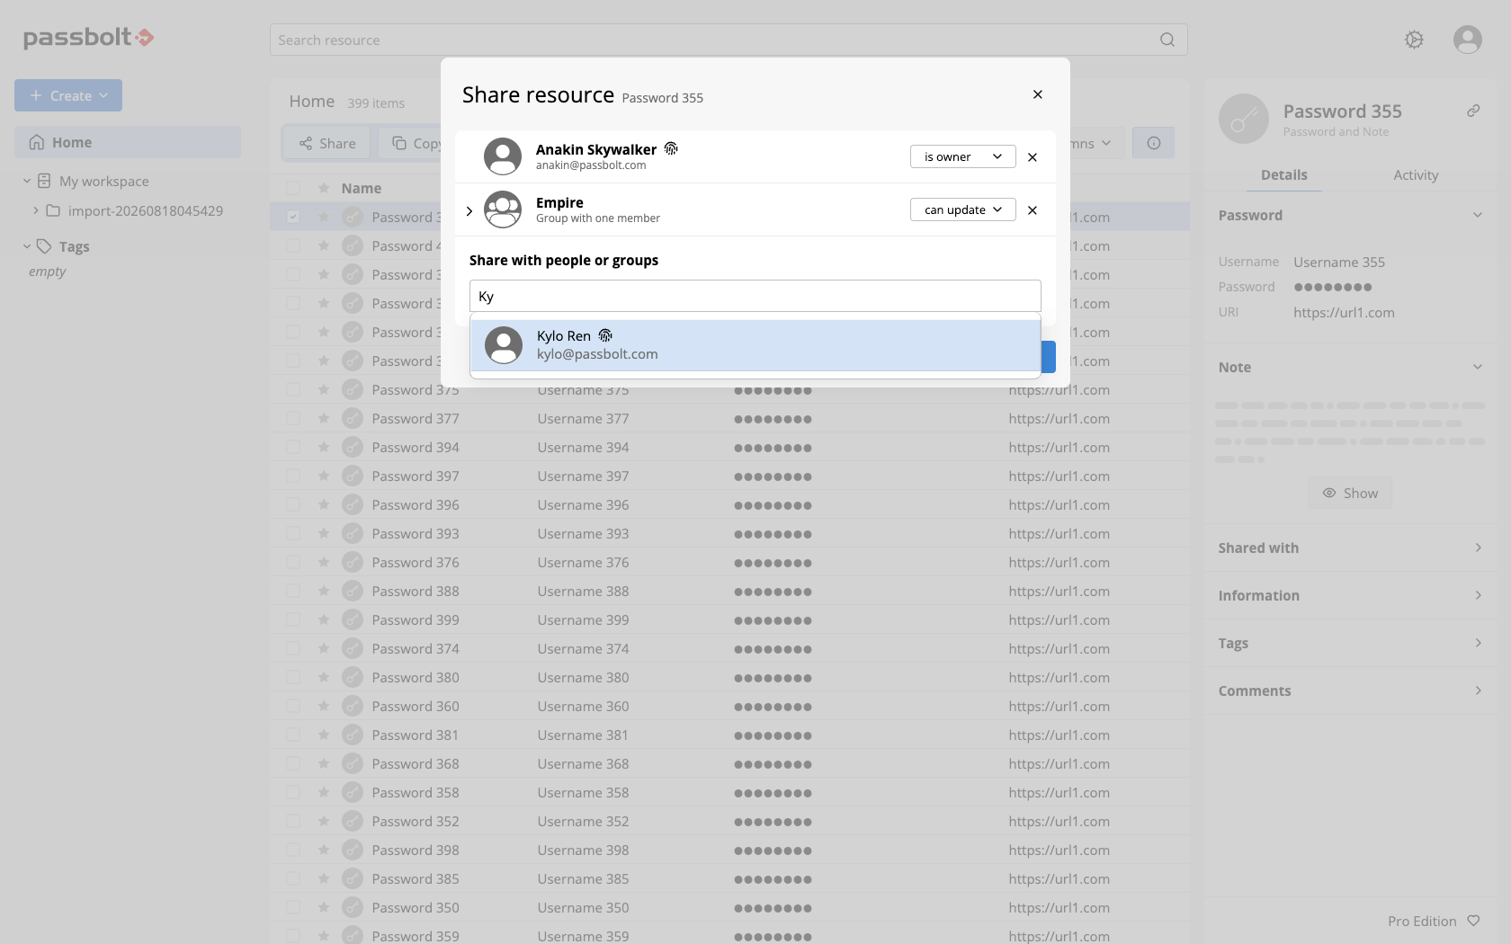Image resolution: width=1511 pixels, height=944 pixels.
Task: Select Password 385 row name
Action: 416,878
